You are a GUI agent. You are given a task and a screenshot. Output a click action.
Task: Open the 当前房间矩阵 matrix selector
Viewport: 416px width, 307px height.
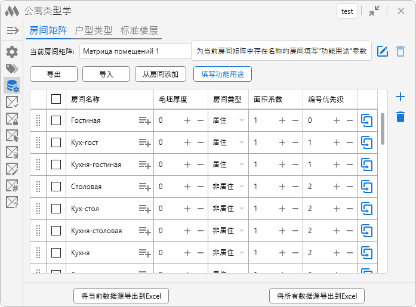coord(136,51)
